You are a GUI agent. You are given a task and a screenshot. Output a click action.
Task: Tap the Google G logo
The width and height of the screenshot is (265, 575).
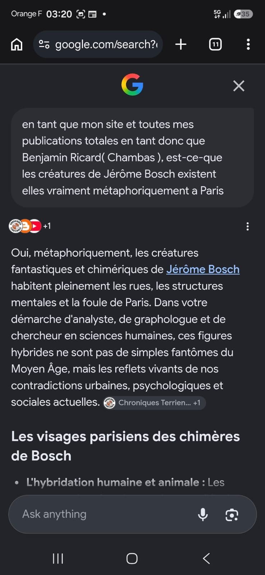click(132, 84)
